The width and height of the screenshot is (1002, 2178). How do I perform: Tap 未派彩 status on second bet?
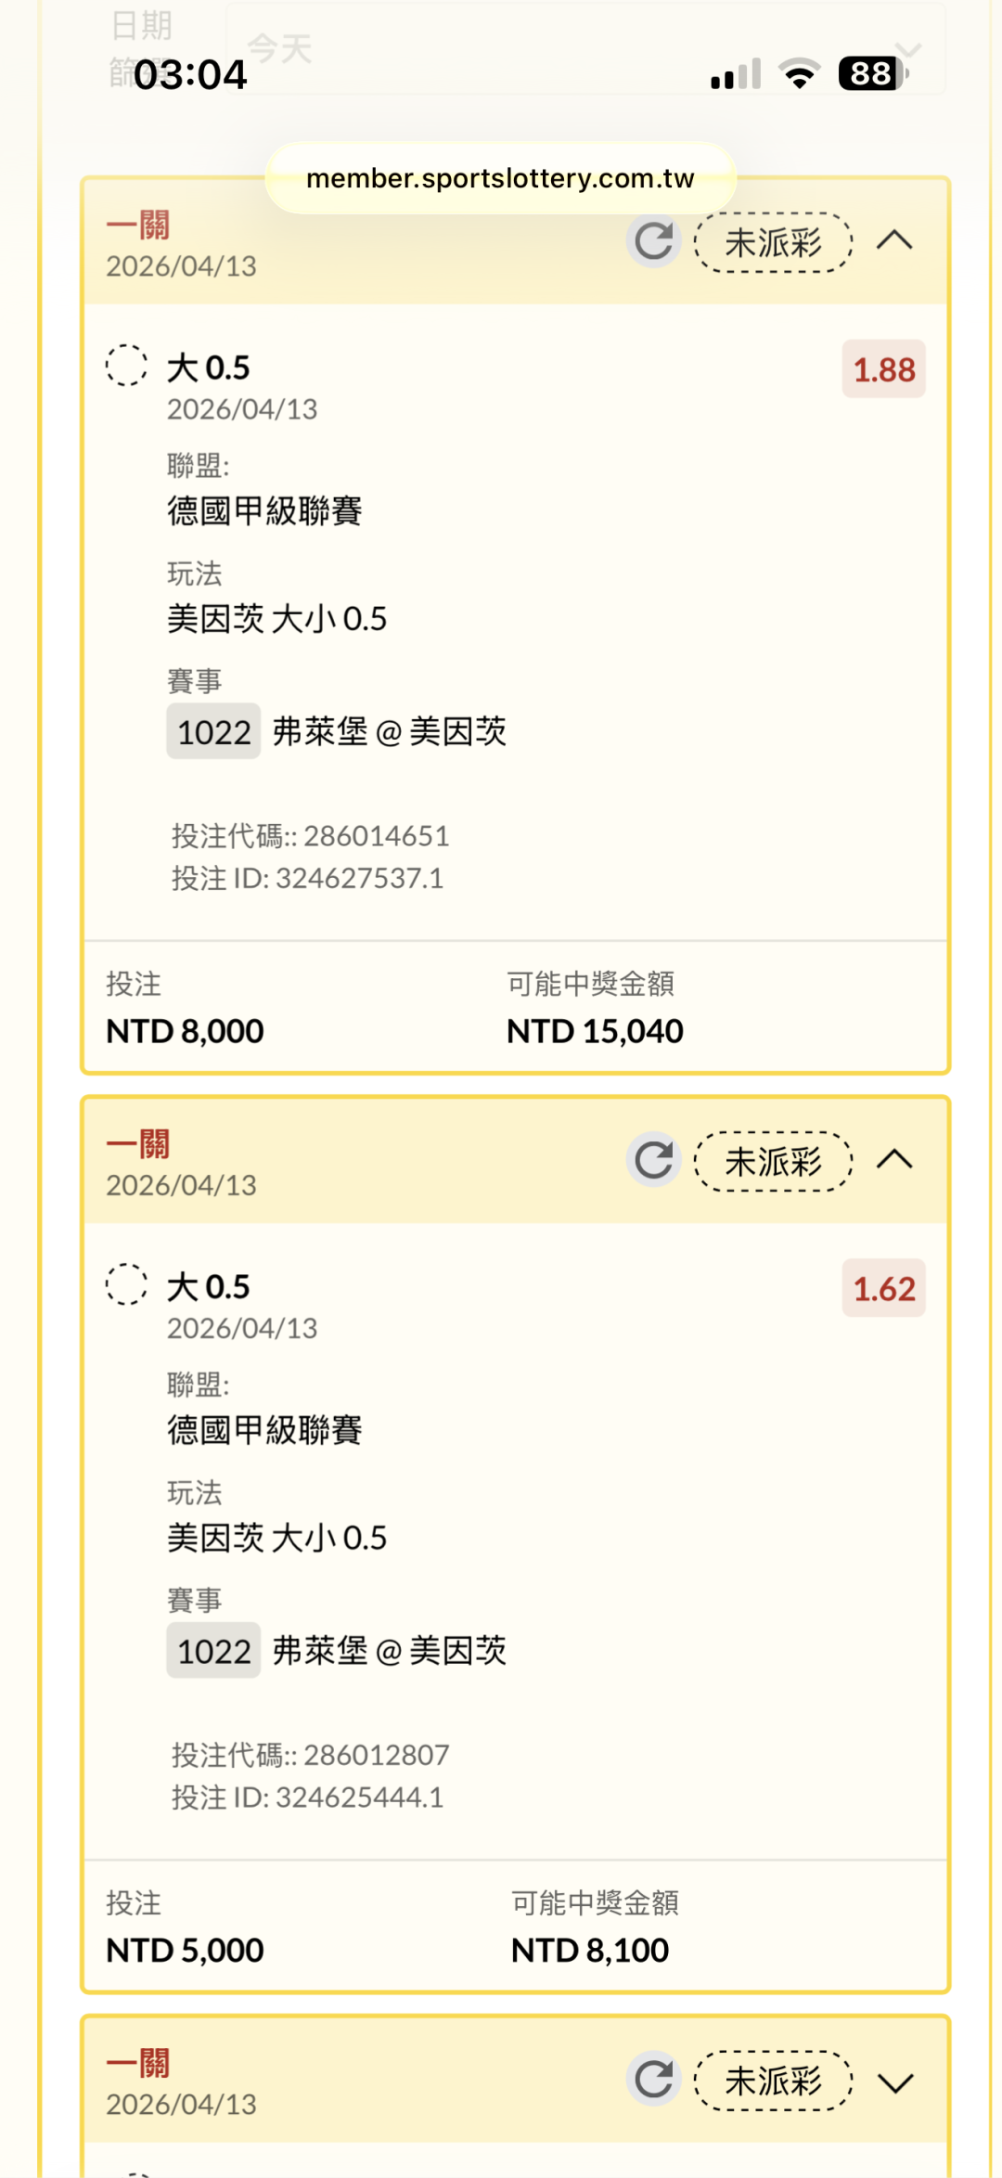(773, 1162)
